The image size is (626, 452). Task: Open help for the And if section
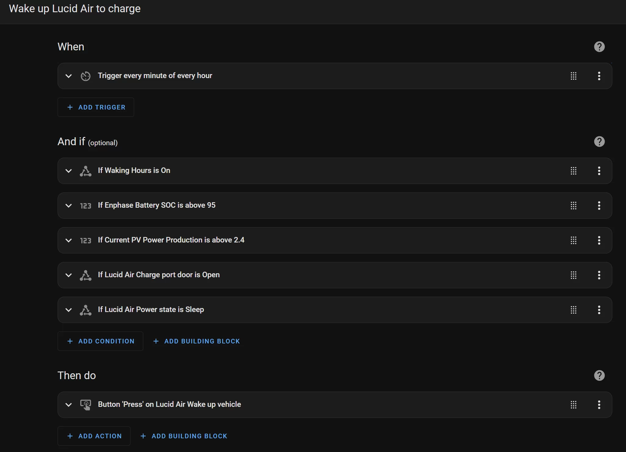point(599,142)
